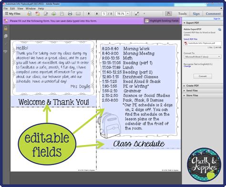Open the My Files list
226x187 pixels.
[13, 14]
